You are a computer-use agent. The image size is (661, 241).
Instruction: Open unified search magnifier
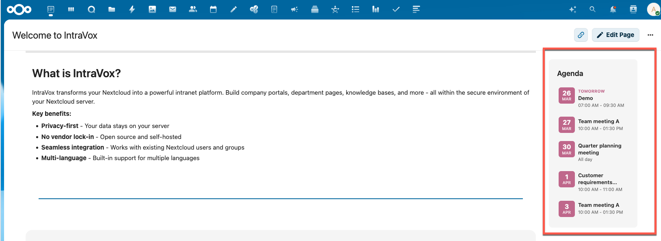[592, 9]
